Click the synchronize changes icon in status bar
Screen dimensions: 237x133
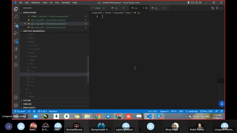point(29,111)
